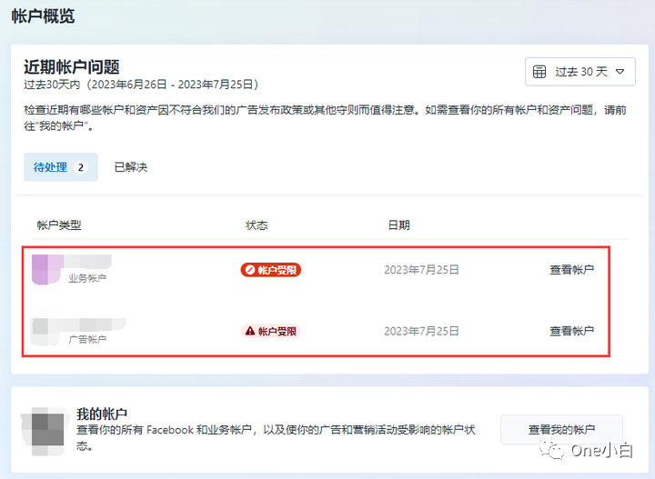The image size is (655, 479).
Task: Select the 业务帐户 purple avatar thumbnail
Action: click(47, 270)
